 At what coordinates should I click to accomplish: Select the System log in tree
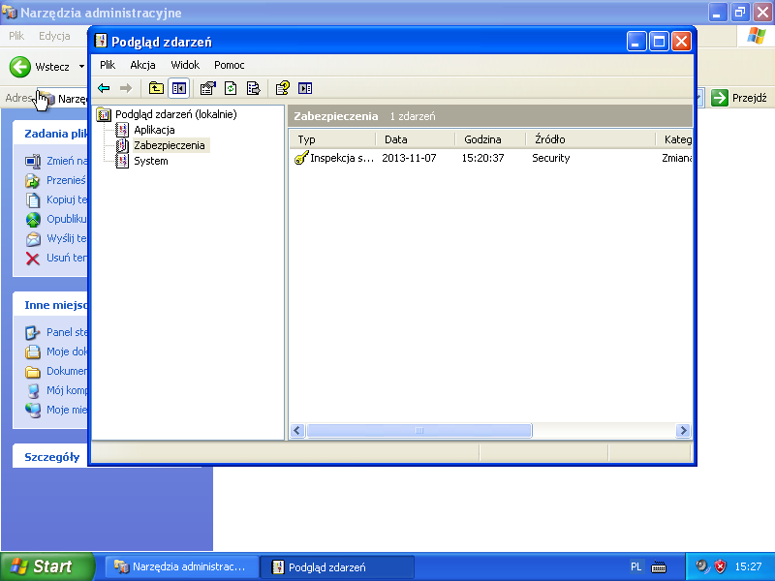150,161
